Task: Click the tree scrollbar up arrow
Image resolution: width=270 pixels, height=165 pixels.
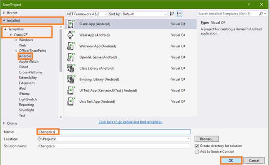Action: 61,27
